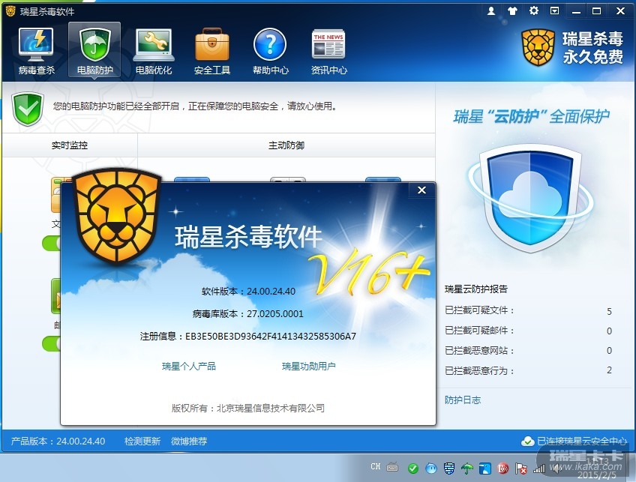Click the green checkmark shield status icon

(x=28, y=109)
